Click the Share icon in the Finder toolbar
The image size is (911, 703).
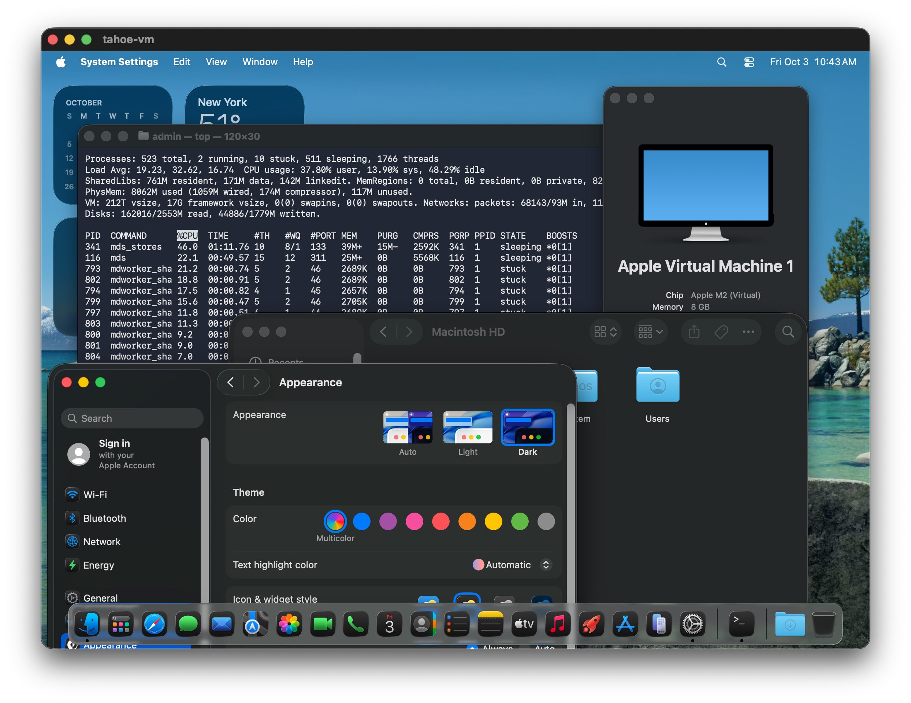click(694, 332)
